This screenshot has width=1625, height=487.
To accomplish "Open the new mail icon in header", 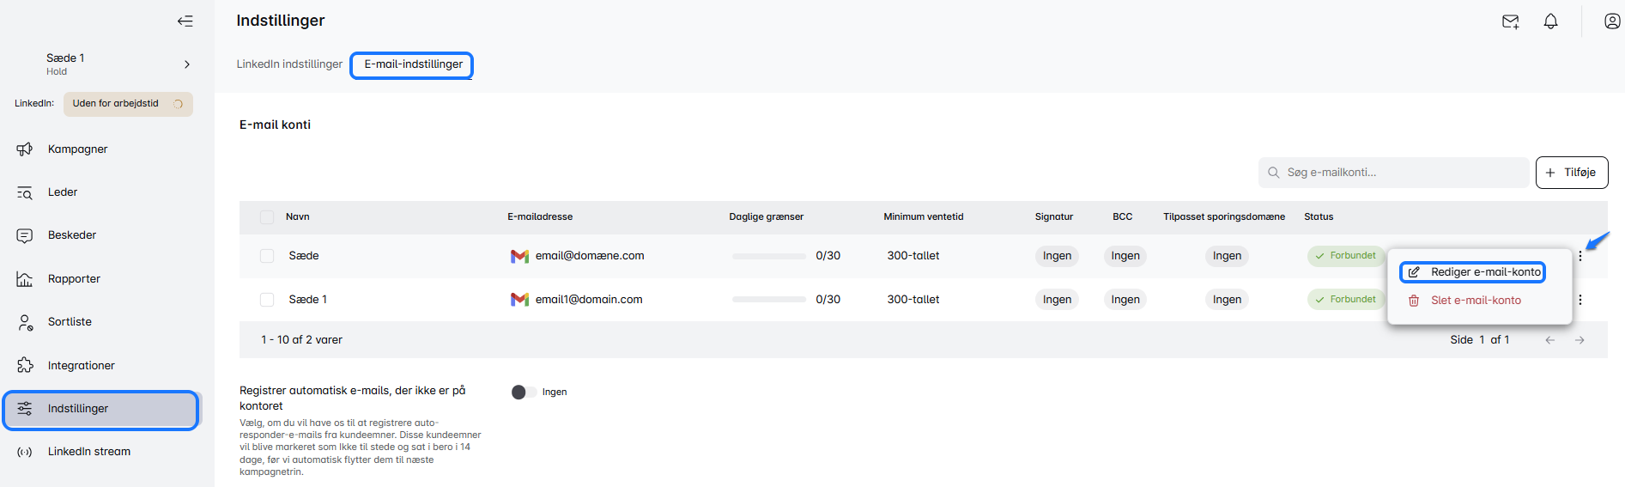I will point(1510,21).
